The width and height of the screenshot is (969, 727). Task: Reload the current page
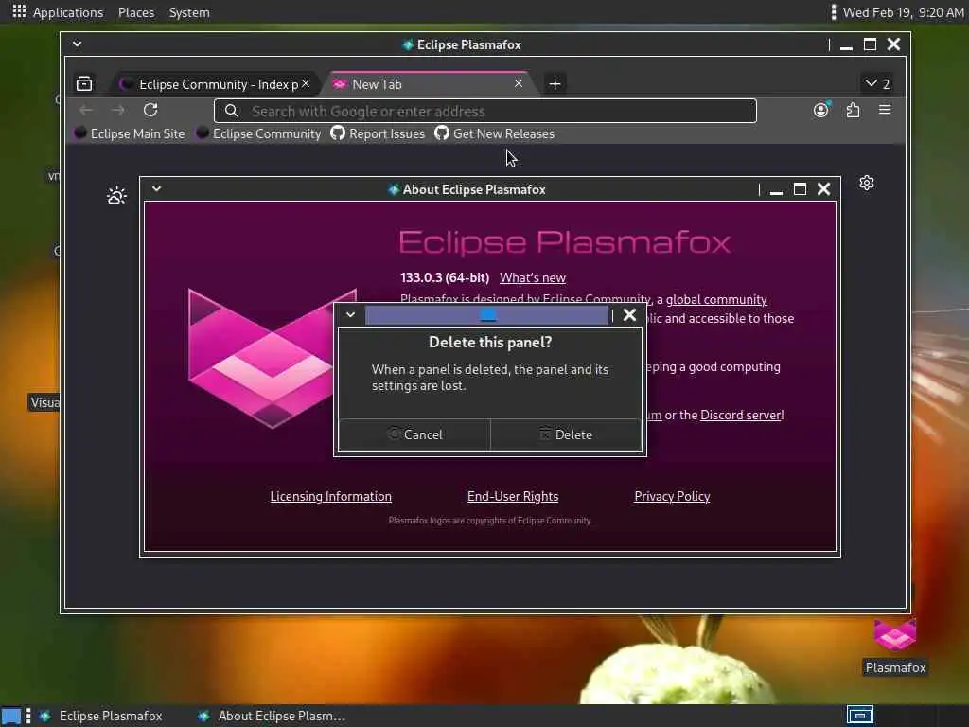tap(150, 110)
